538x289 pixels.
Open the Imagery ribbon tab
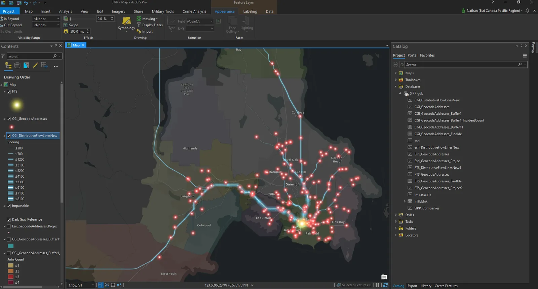(118, 11)
